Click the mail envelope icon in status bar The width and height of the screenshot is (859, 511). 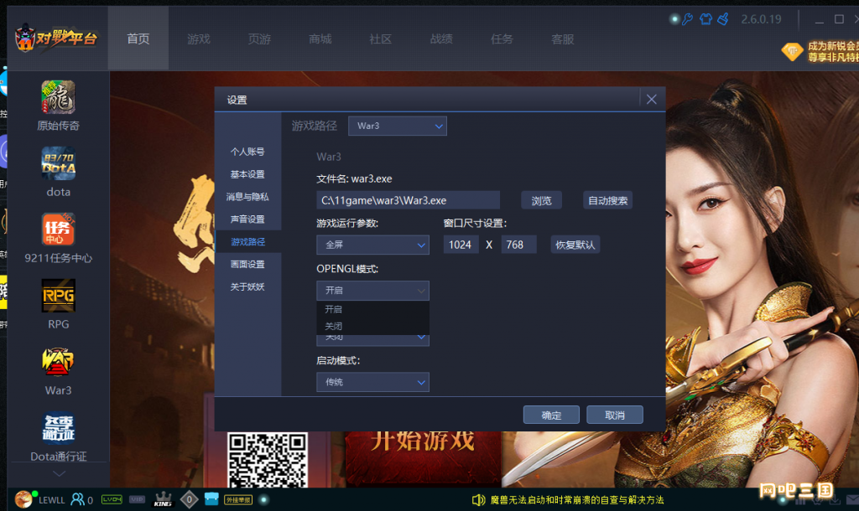(x=852, y=499)
